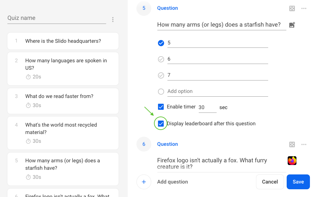317x197 pixels.
Task: Cancel quiz editing
Action: pos(270,182)
